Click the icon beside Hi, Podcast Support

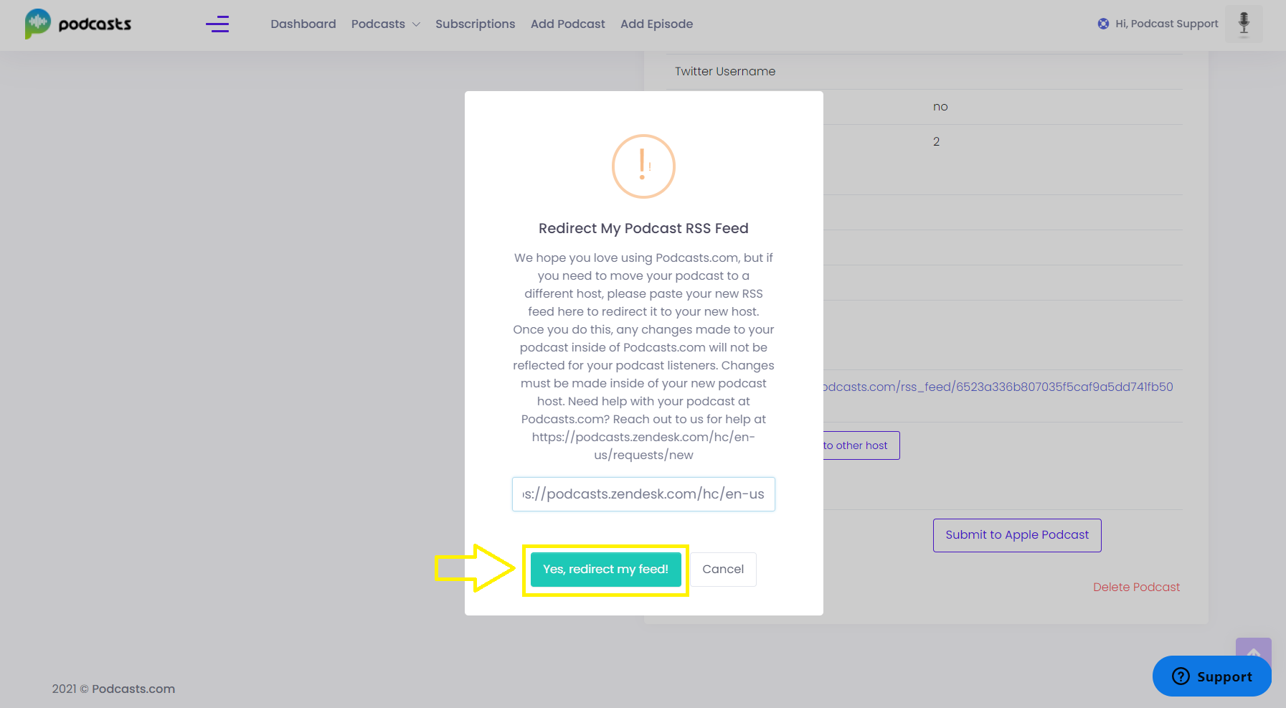(1103, 24)
